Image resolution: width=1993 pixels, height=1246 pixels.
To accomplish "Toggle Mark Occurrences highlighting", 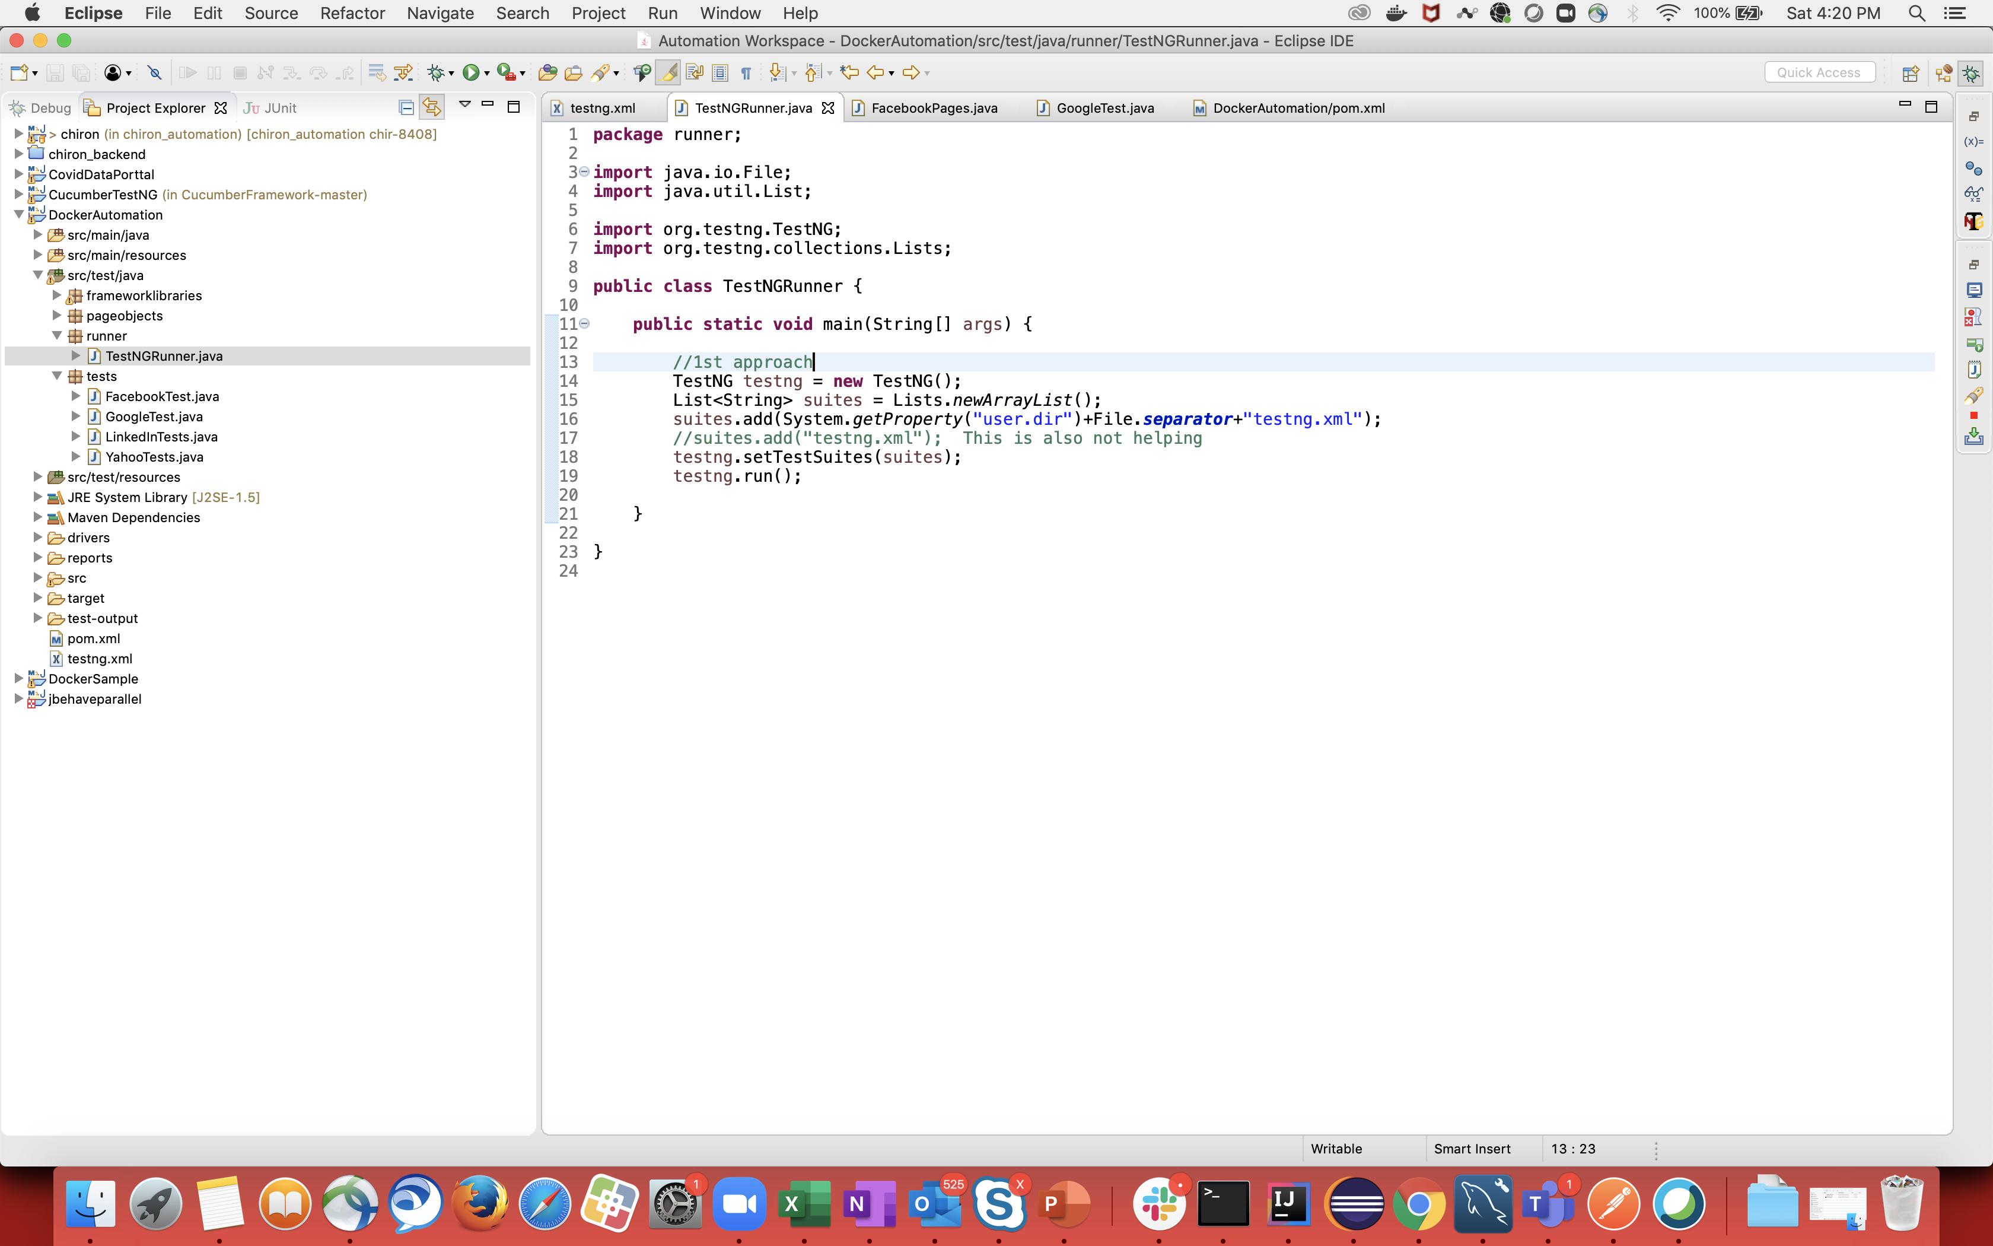I will tap(668, 72).
